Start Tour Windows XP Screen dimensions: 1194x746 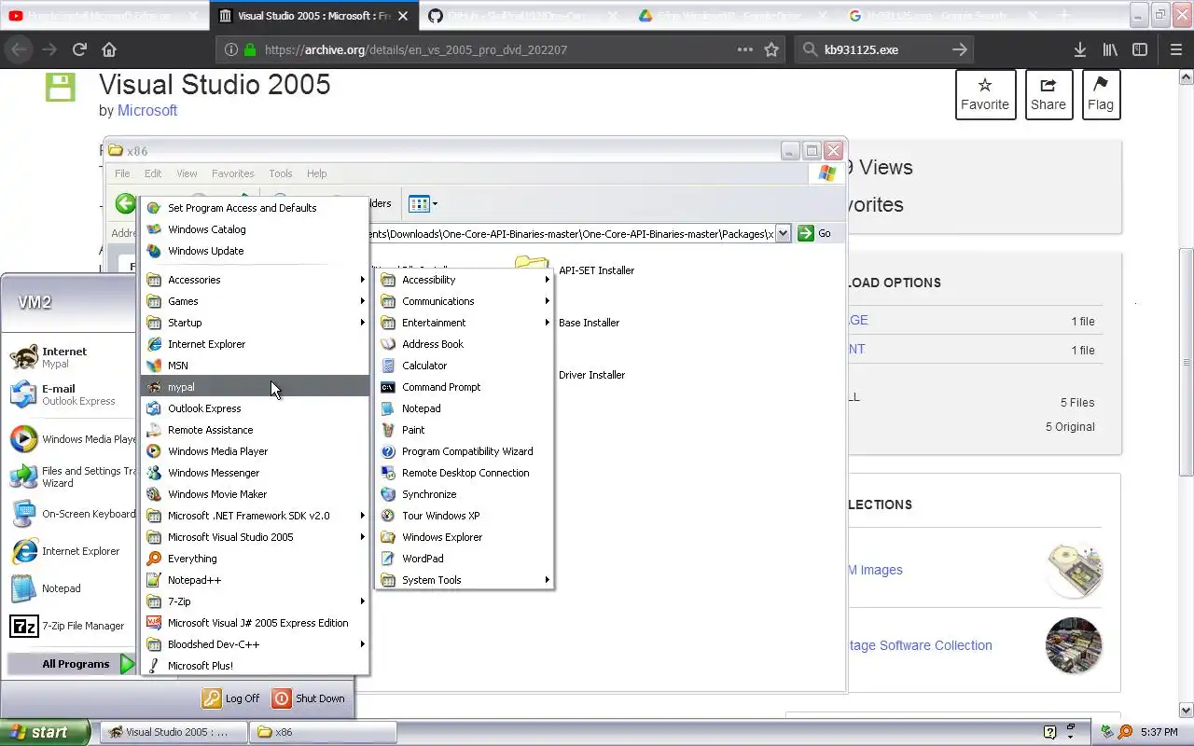coord(465,516)
